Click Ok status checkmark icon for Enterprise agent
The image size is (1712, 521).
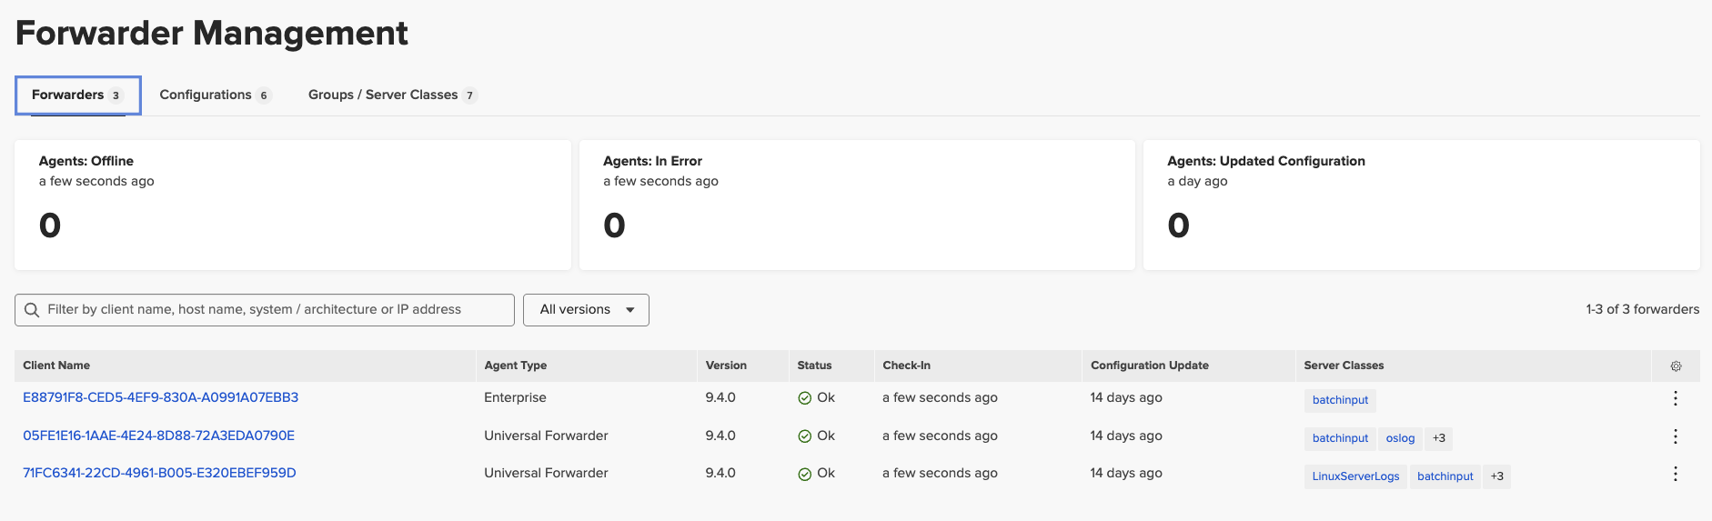pos(804,398)
